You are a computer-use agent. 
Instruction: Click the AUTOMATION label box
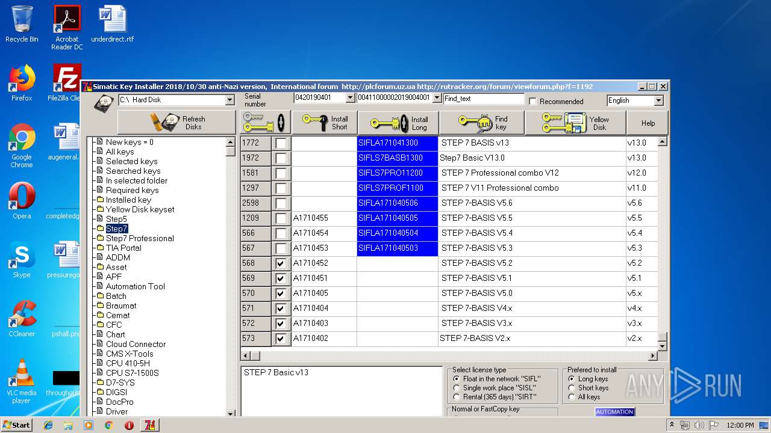tap(614, 412)
